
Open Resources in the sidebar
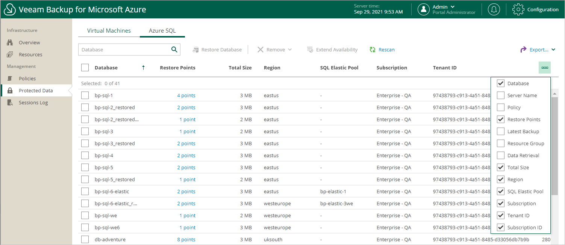click(x=30, y=54)
